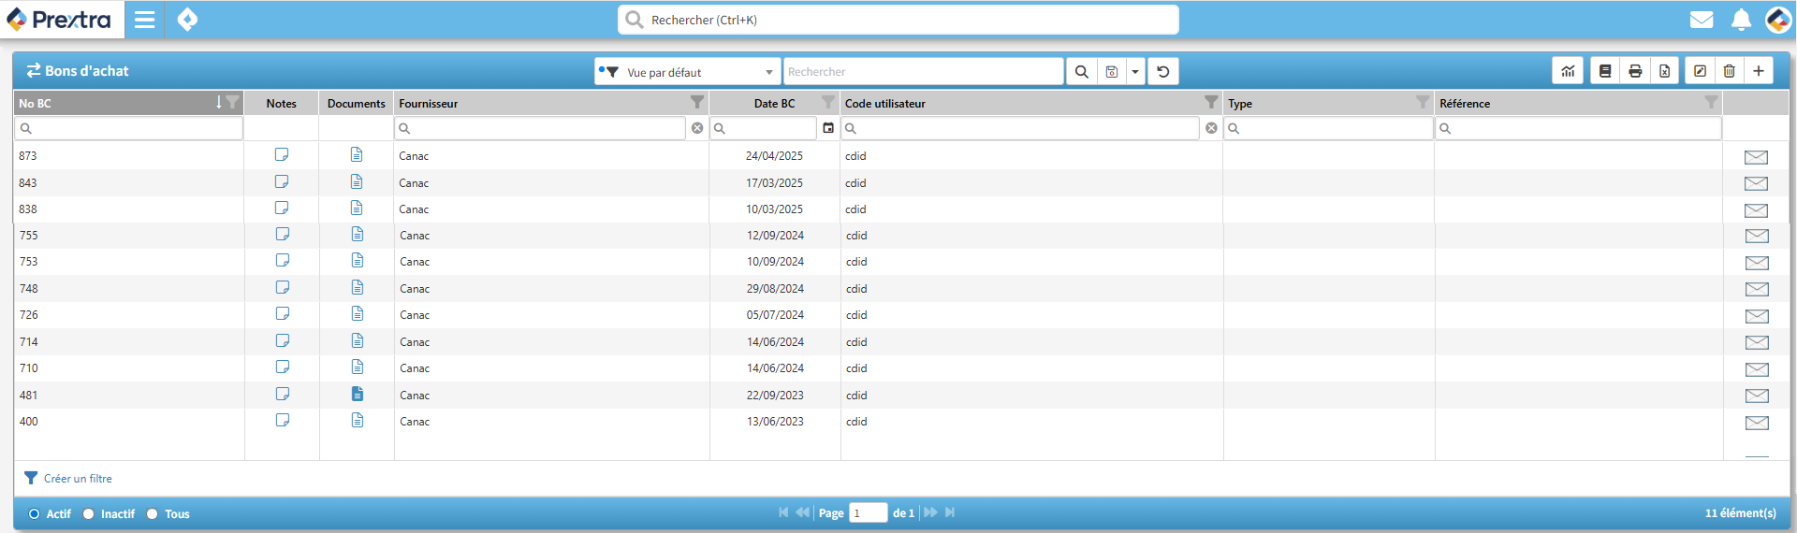
Task: Click the trash icon to delete
Action: pyautogui.click(x=1730, y=71)
